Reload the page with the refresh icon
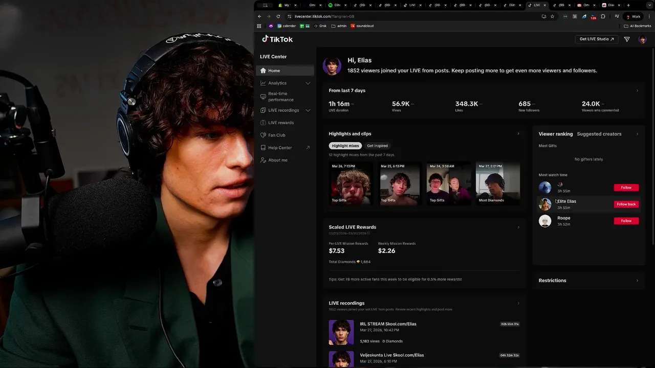The height and width of the screenshot is (368, 655). (278, 16)
